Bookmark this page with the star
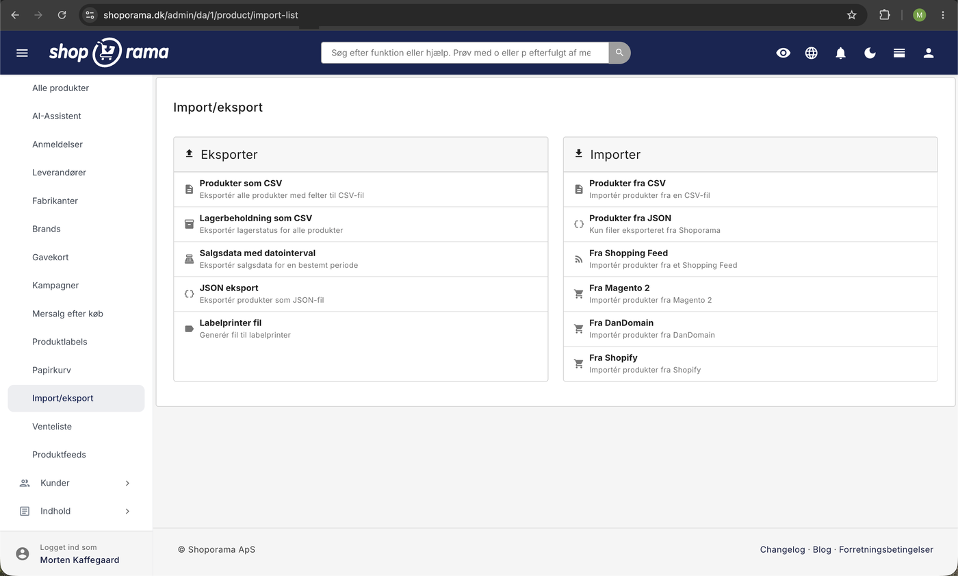The image size is (958, 576). tap(852, 14)
